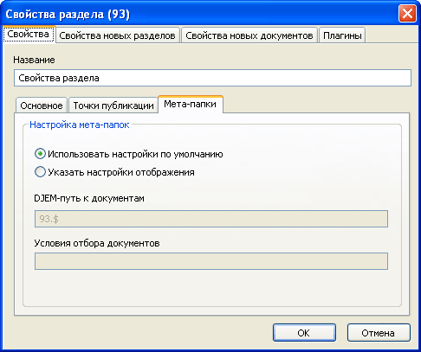Viewport: 421px width, 352px height.
Task: Click the Условия отбора документов label
Action: point(97,243)
